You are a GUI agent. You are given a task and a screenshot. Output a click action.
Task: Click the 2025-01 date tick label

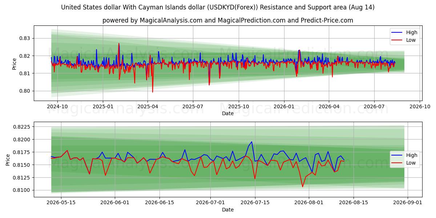[x=103, y=107]
